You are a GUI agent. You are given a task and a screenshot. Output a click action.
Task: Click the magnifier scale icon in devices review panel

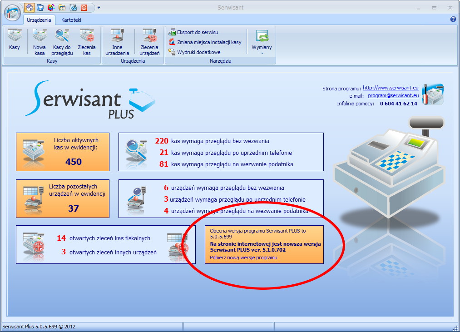click(x=136, y=200)
